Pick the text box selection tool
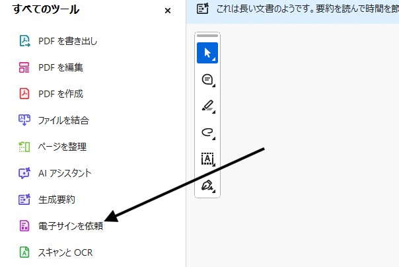This screenshot has height=267, width=399. 207,159
